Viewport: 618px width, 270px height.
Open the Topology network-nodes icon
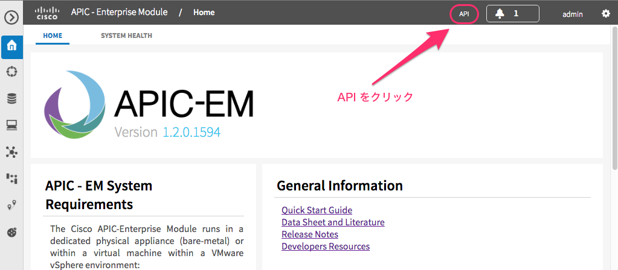(x=12, y=152)
